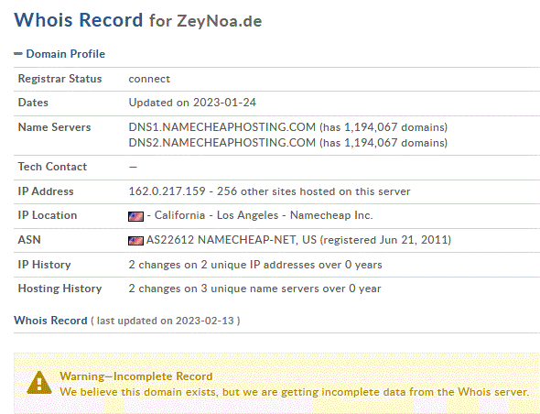
Task: Click the Updated on 2023-01-24 date text
Action: [x=192, y=103]
